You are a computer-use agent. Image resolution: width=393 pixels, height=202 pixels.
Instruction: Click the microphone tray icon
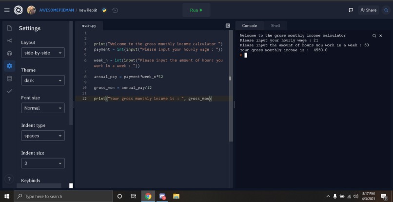pyautogui.click(x=335, y=196)
